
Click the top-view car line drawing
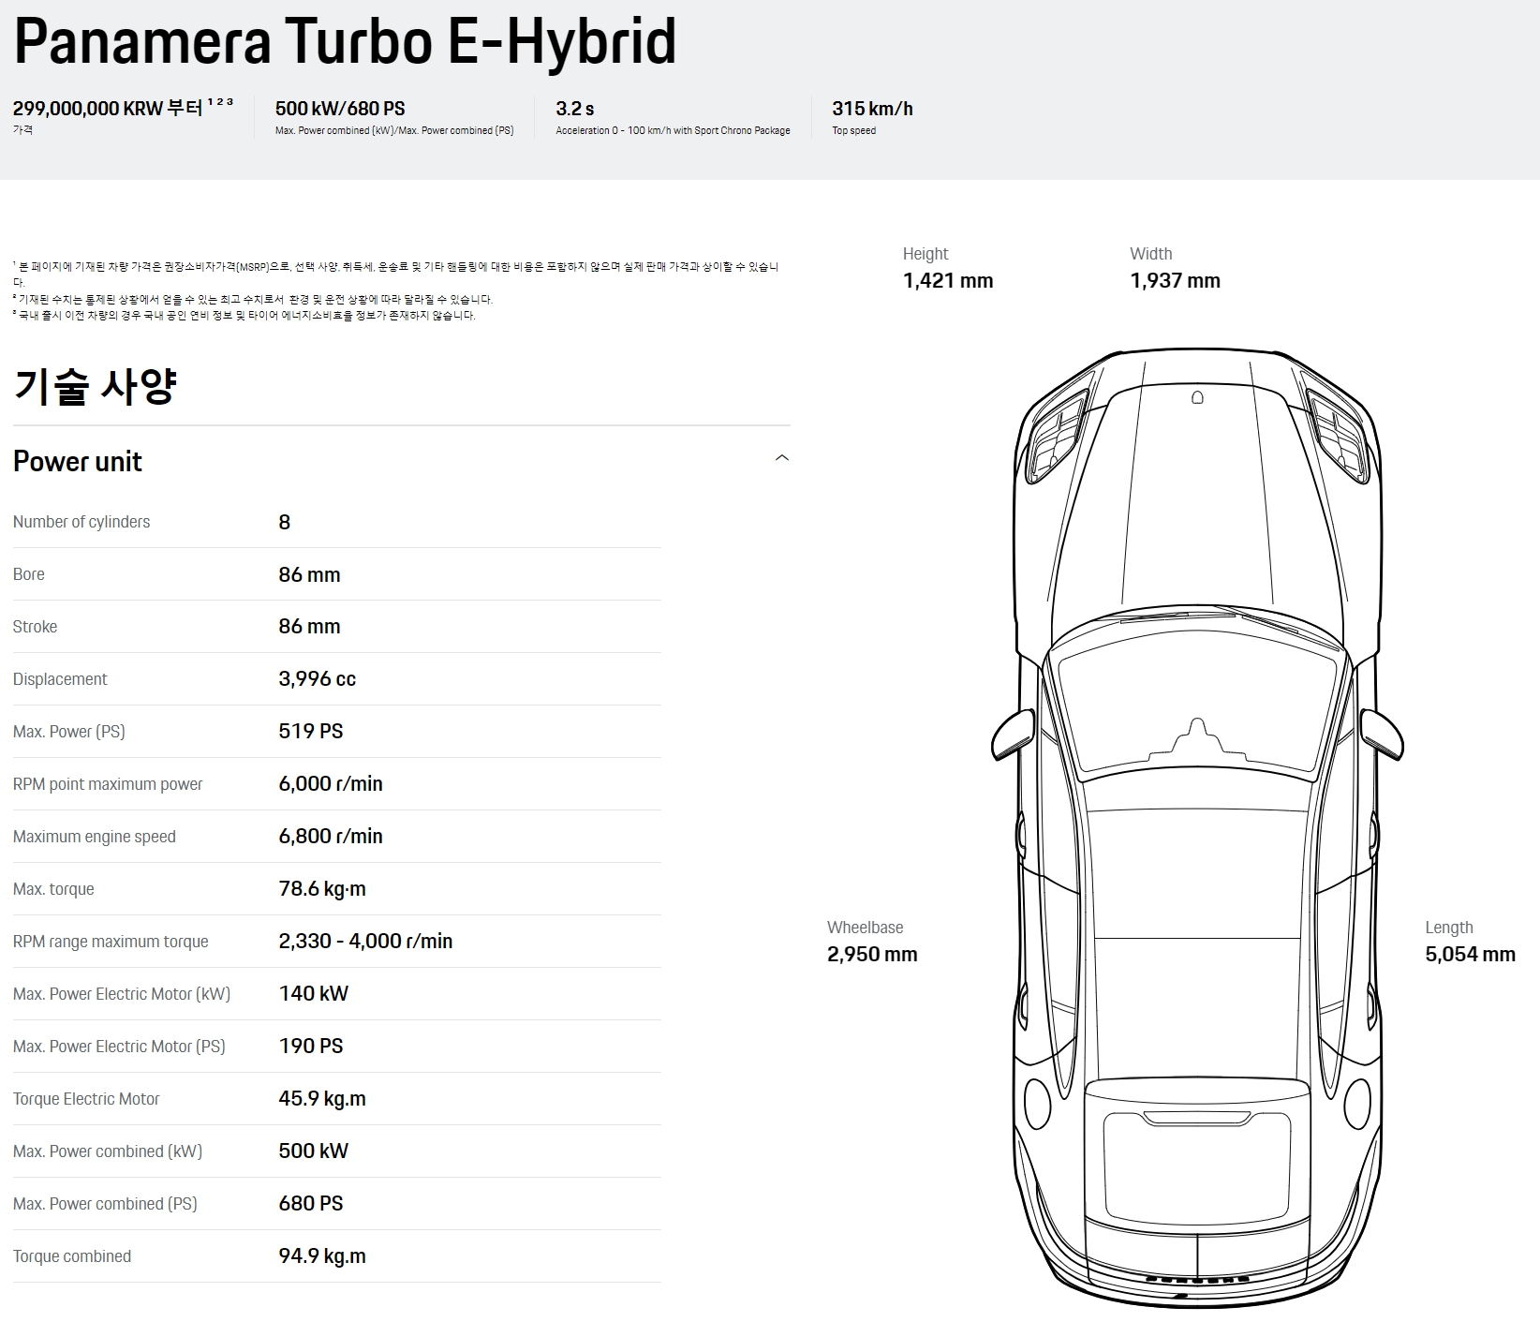click(x=1197, y=829)
